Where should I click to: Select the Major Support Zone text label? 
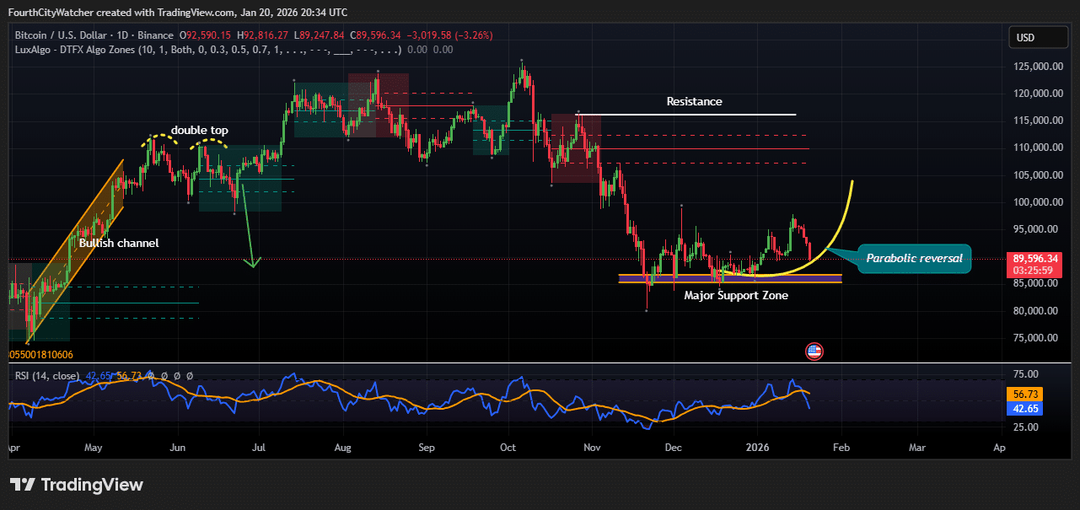[x=736, y=295]
